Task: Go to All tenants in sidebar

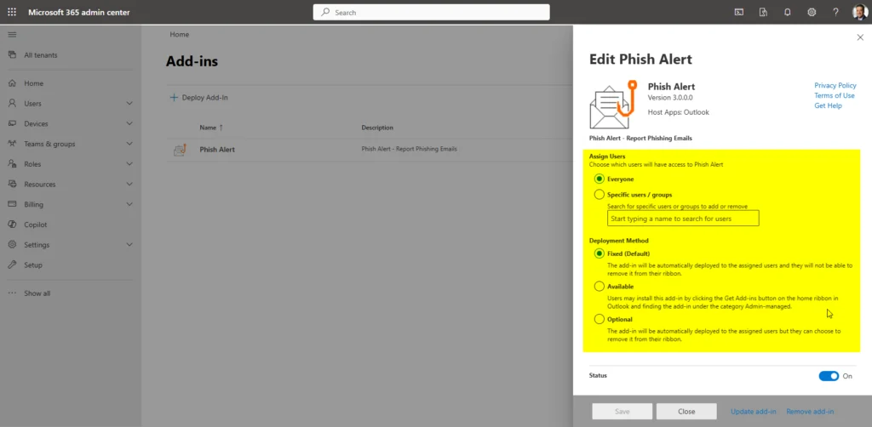Action: click(41, 55)
